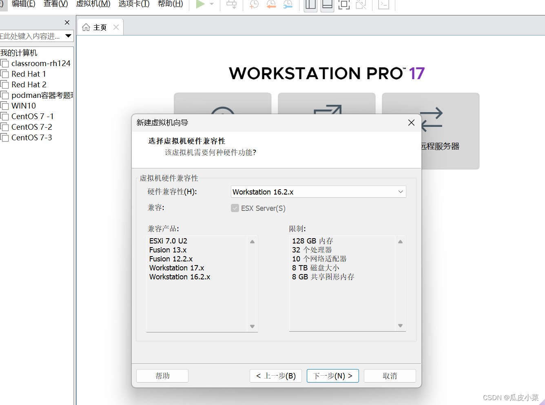Click the connect to remote server arrows icon
Screen dimensions: 545x405
[x=432, y=119]
